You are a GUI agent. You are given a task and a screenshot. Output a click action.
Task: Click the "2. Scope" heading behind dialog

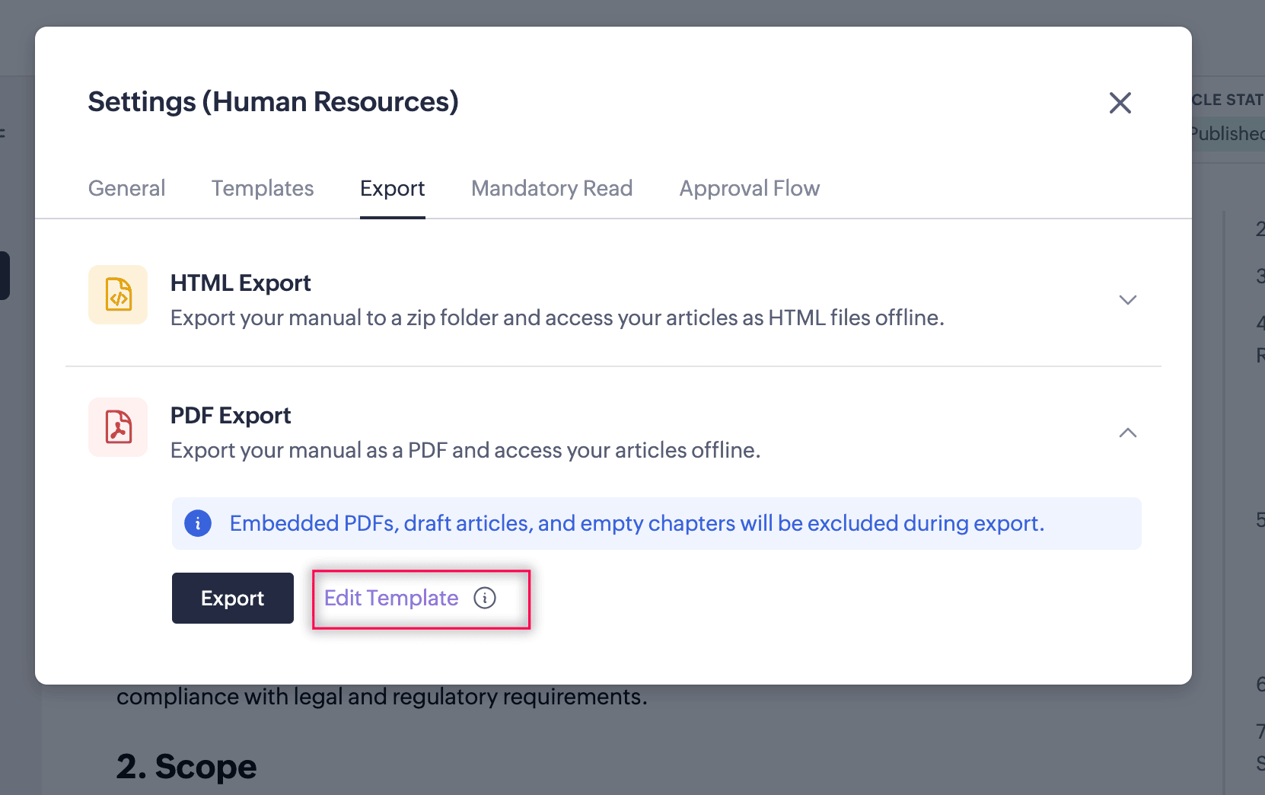(186, 766)
